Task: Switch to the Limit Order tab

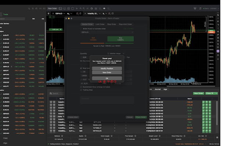Action: [x=100, y=24]
